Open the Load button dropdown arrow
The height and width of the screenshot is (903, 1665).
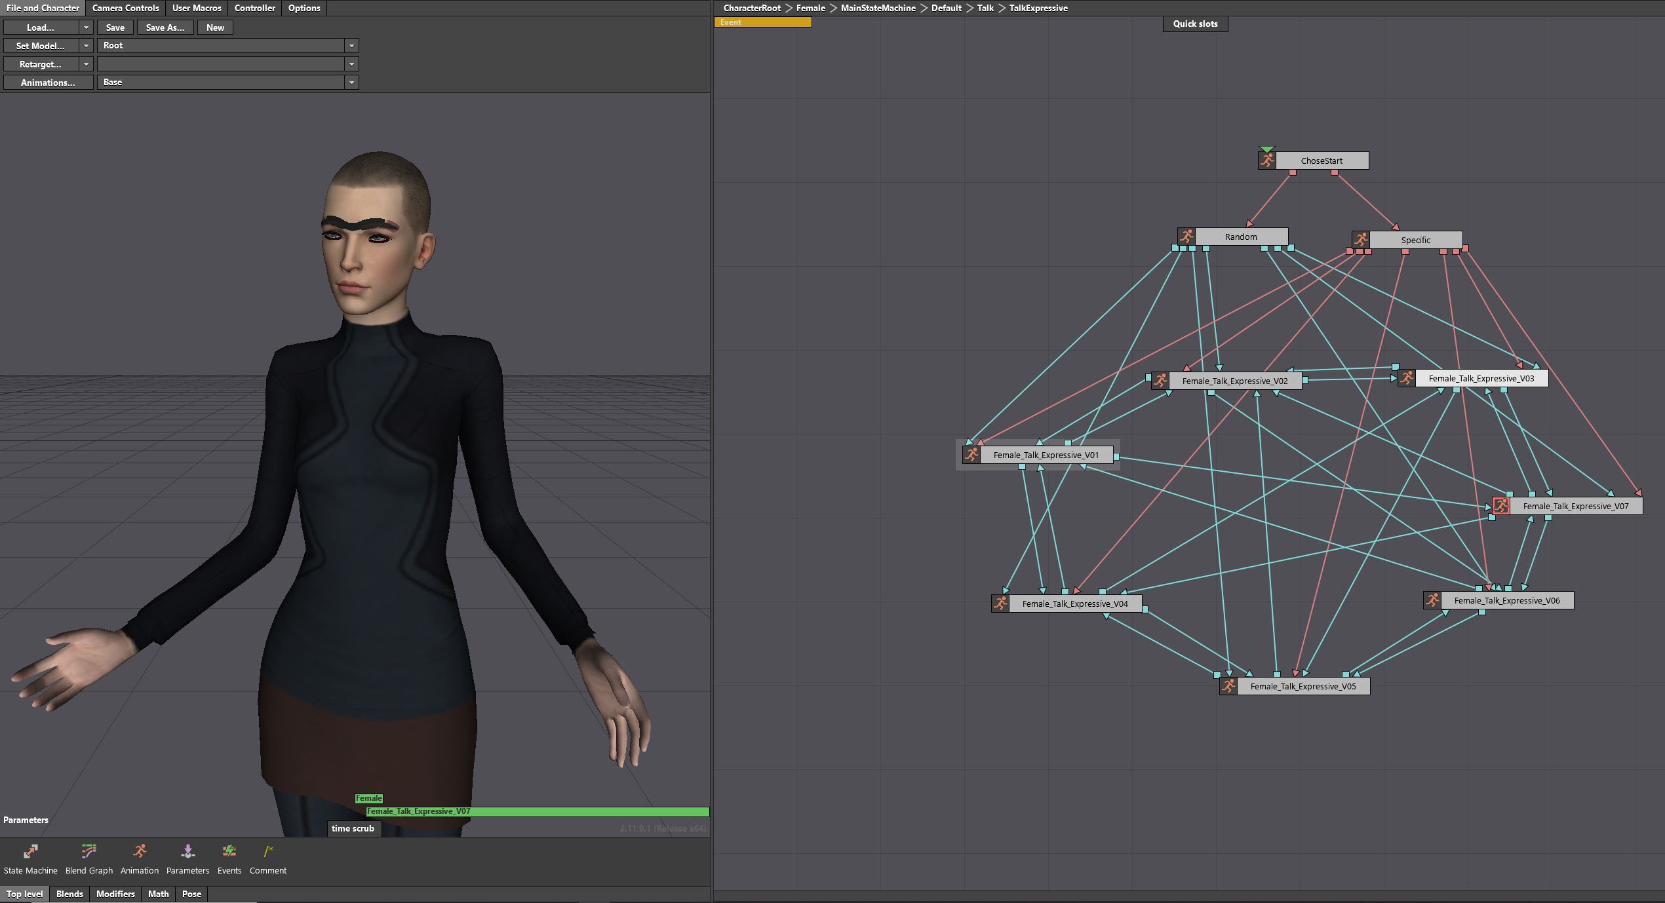click(86, 28)
